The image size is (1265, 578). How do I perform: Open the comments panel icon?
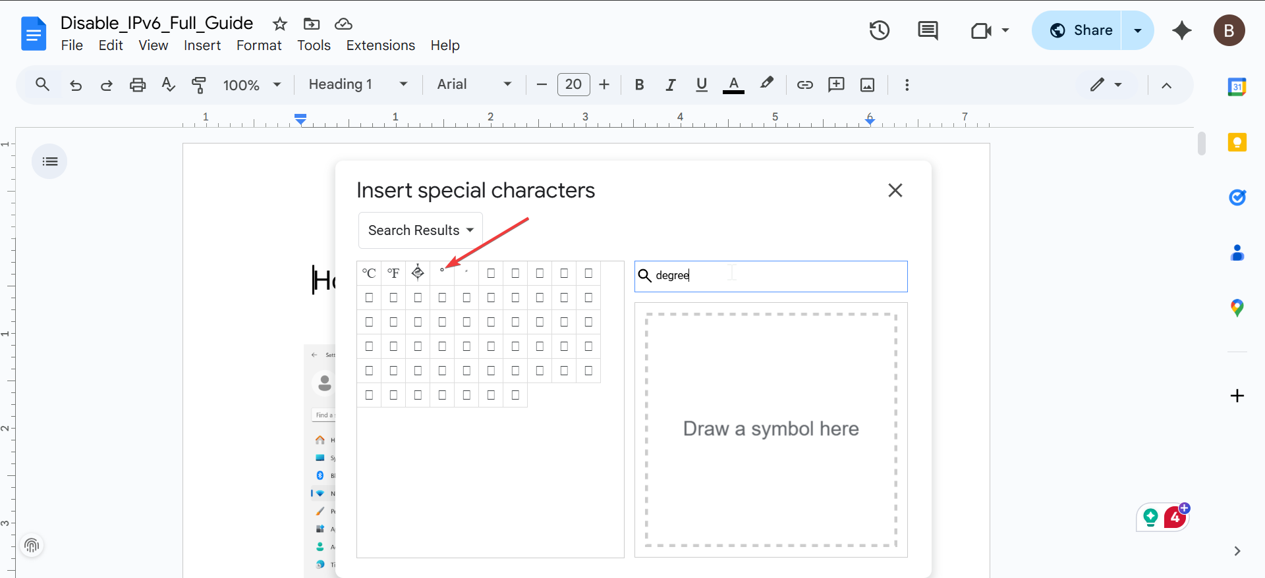pyautogui.click(x=928, y=30)
